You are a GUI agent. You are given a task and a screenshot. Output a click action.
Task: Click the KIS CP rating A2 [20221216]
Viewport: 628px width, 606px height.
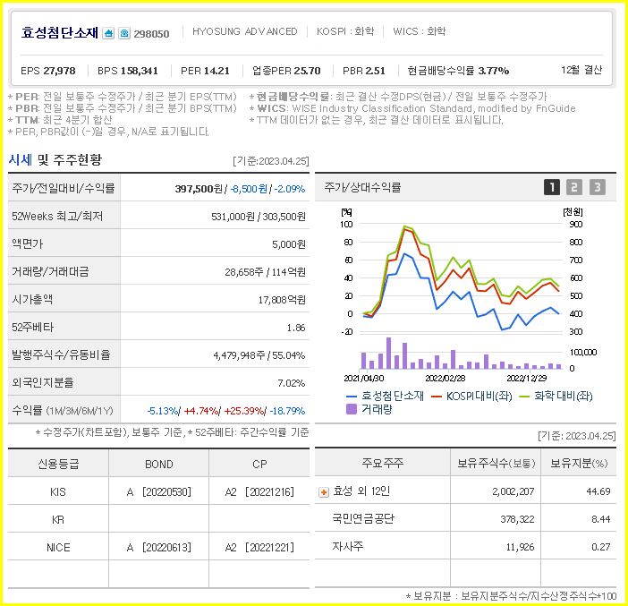coord(259,492)
